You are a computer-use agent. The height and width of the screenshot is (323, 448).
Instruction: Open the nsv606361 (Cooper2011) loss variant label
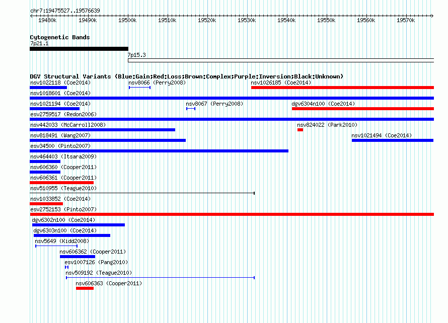pyautogui.click(x=63, y=178)
